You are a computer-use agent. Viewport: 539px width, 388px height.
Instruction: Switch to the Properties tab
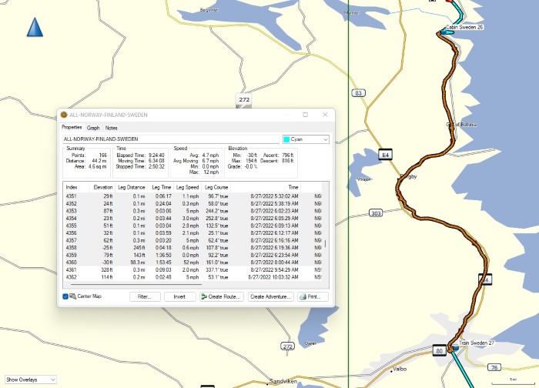tap(72, 127)
